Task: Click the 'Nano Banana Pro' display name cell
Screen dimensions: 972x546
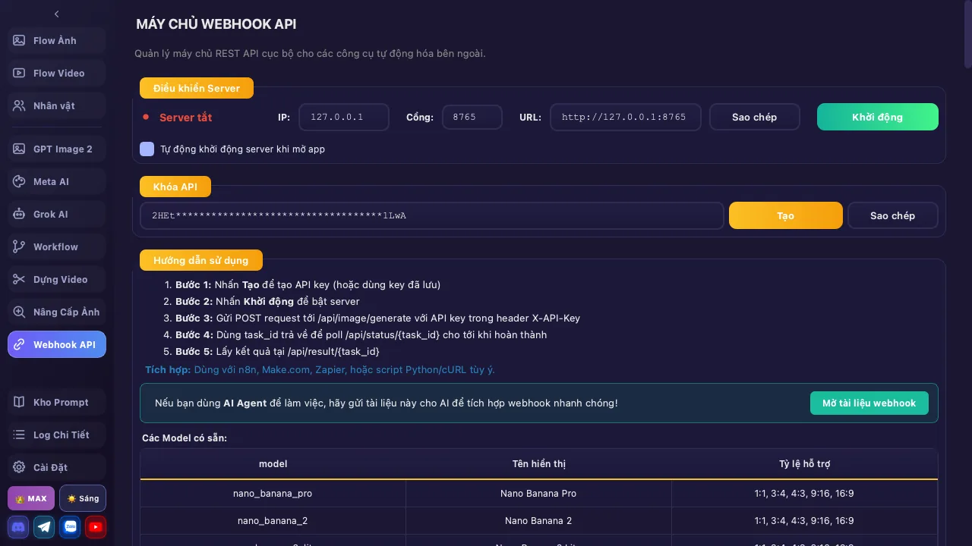Action: tap(539, 494)
